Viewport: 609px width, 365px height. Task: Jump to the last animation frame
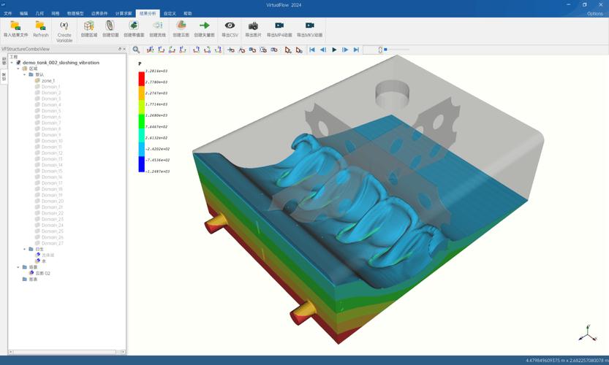[356, 50]
